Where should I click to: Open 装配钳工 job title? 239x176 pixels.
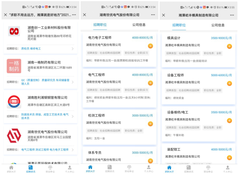pos(174,149)
